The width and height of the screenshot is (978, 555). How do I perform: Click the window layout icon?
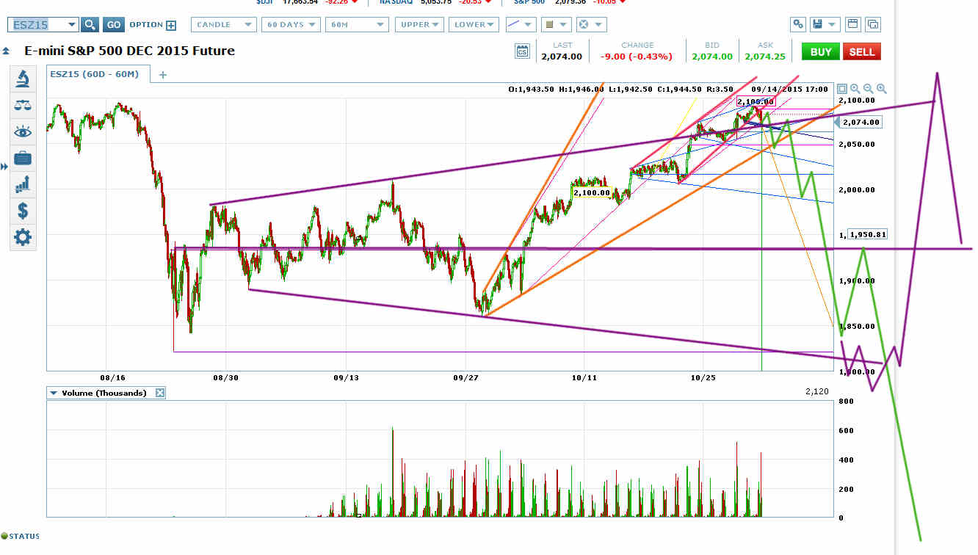852,24
